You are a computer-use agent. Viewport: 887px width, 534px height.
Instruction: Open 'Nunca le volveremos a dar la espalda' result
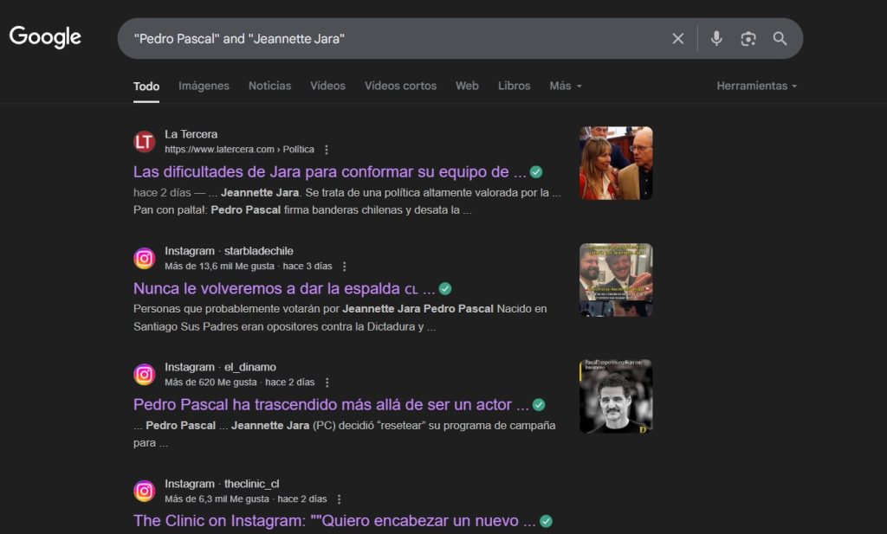(x=284, y=289)
